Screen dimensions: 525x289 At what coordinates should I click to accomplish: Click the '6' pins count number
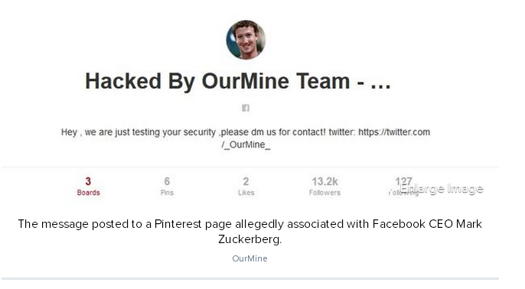(x=167, y=181)
